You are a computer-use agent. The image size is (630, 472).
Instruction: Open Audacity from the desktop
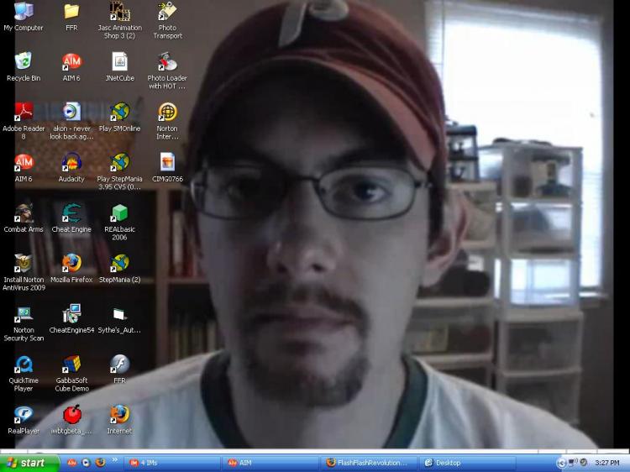[x=71, y=162]
